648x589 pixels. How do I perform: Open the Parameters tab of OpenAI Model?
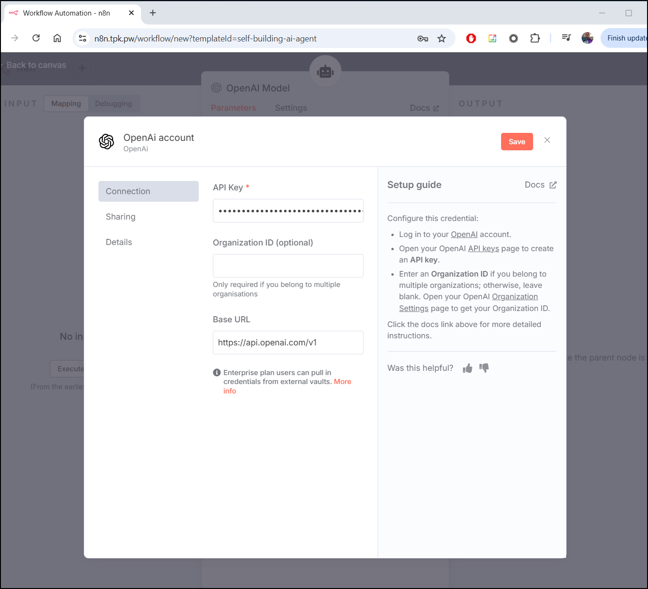pyautogui.click(x=234, y=108)
